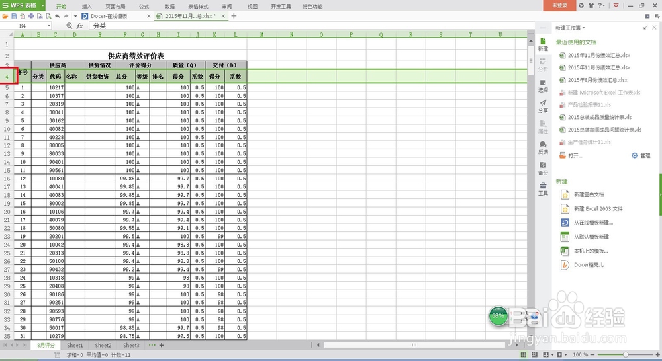Screen dimensions: 662x361
Task: Expand the 新建工作簿 pane title dropdown
Action: pyautogui.click(x=583, y=28)
